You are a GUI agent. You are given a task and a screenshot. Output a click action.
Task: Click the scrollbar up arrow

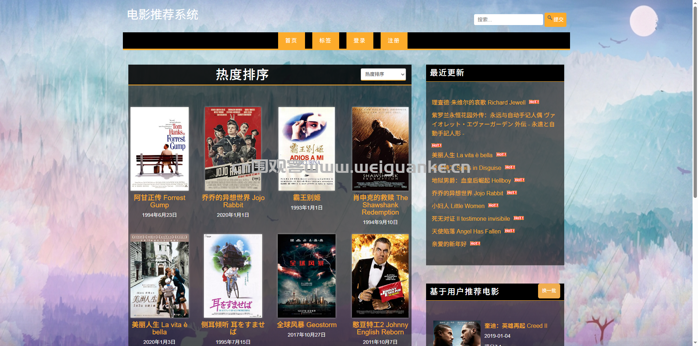click(x=695, y=2)
